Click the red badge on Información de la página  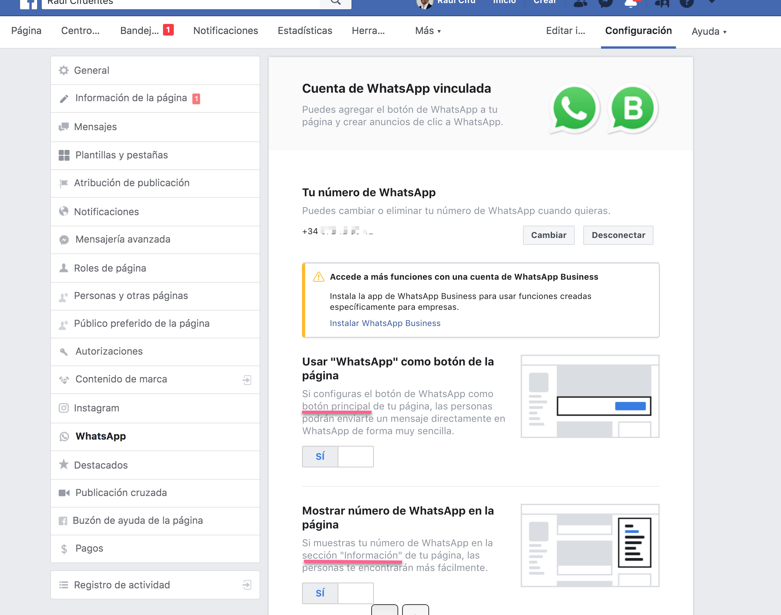[x=196, y=99]
